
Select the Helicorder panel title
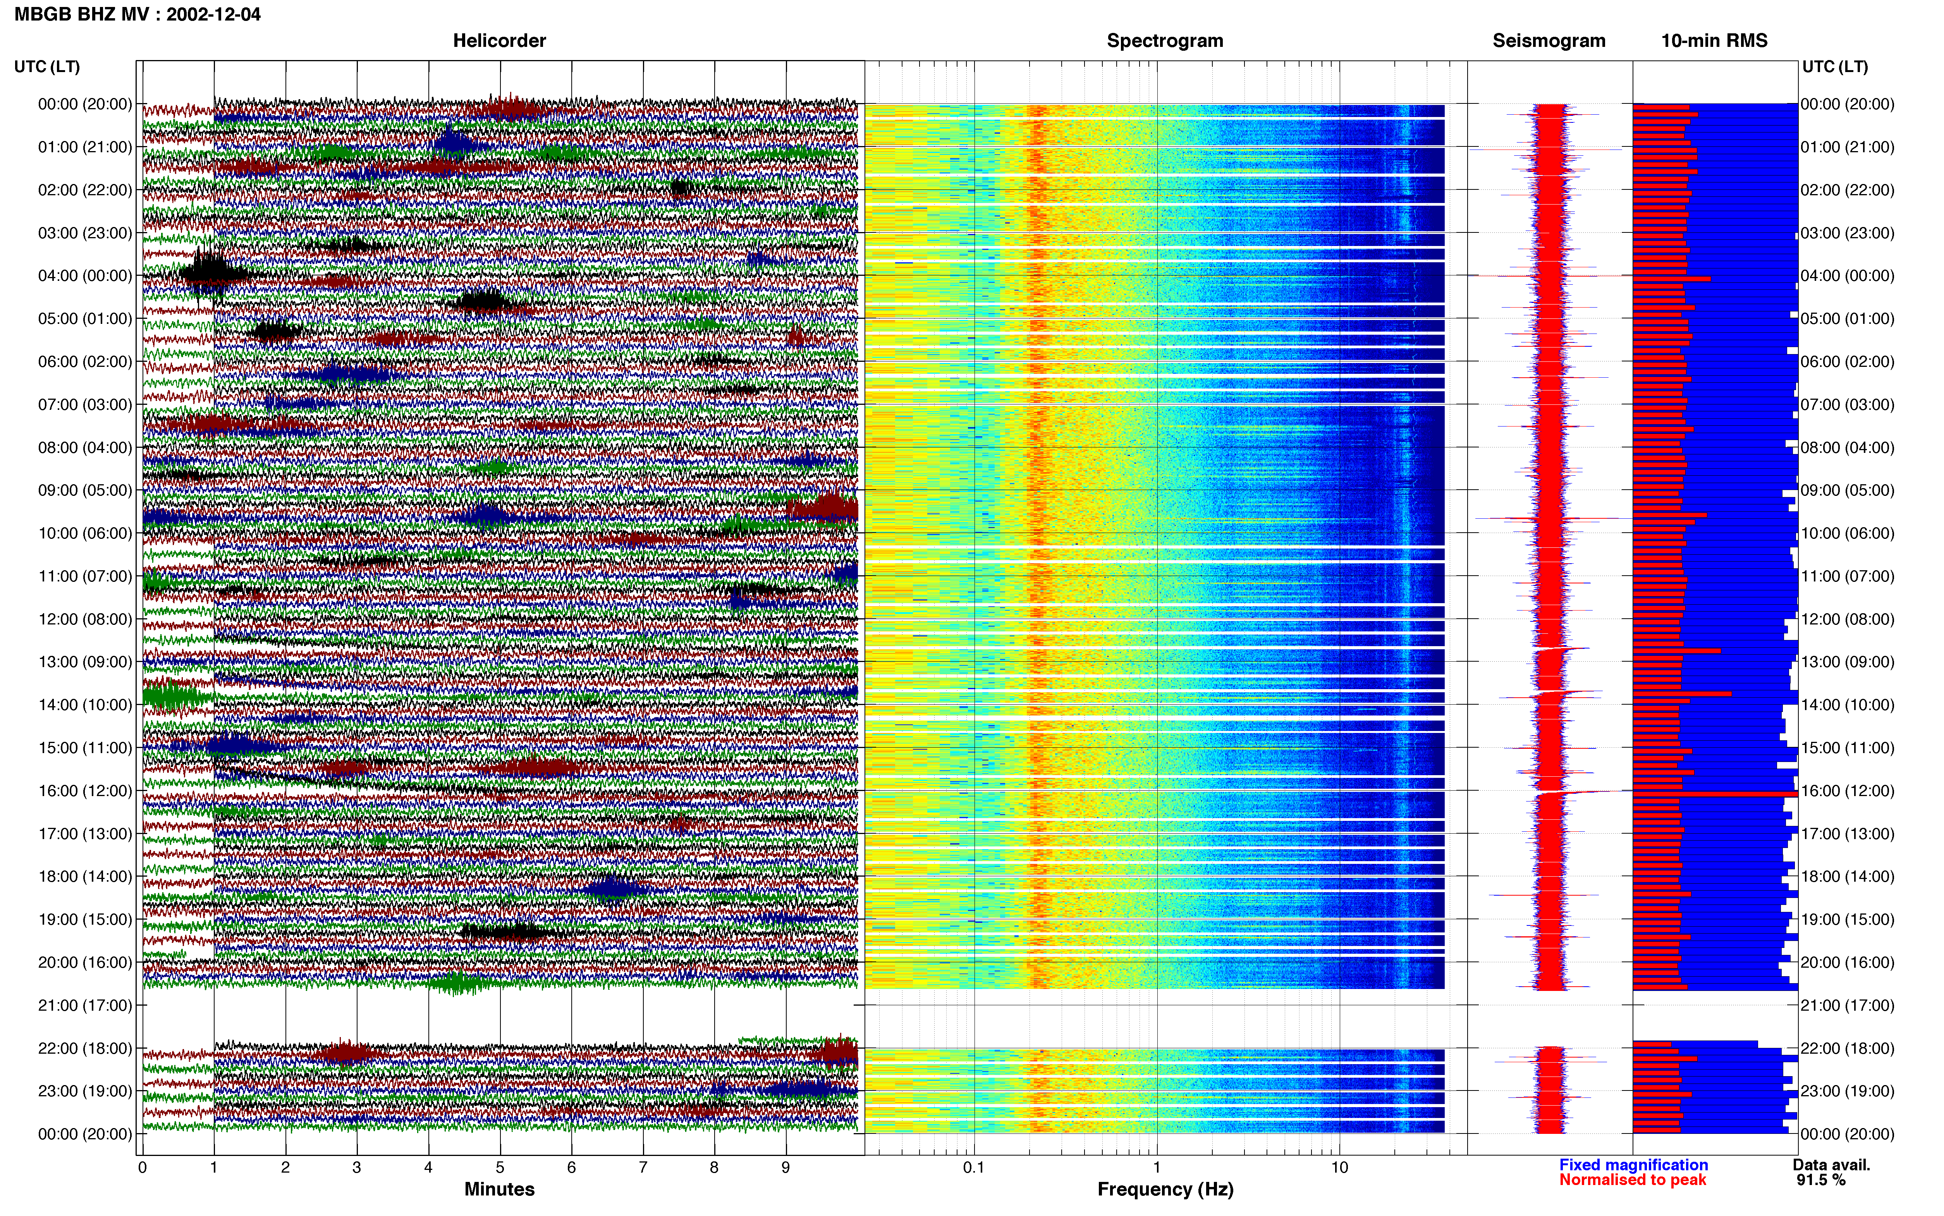click(499, 40)
